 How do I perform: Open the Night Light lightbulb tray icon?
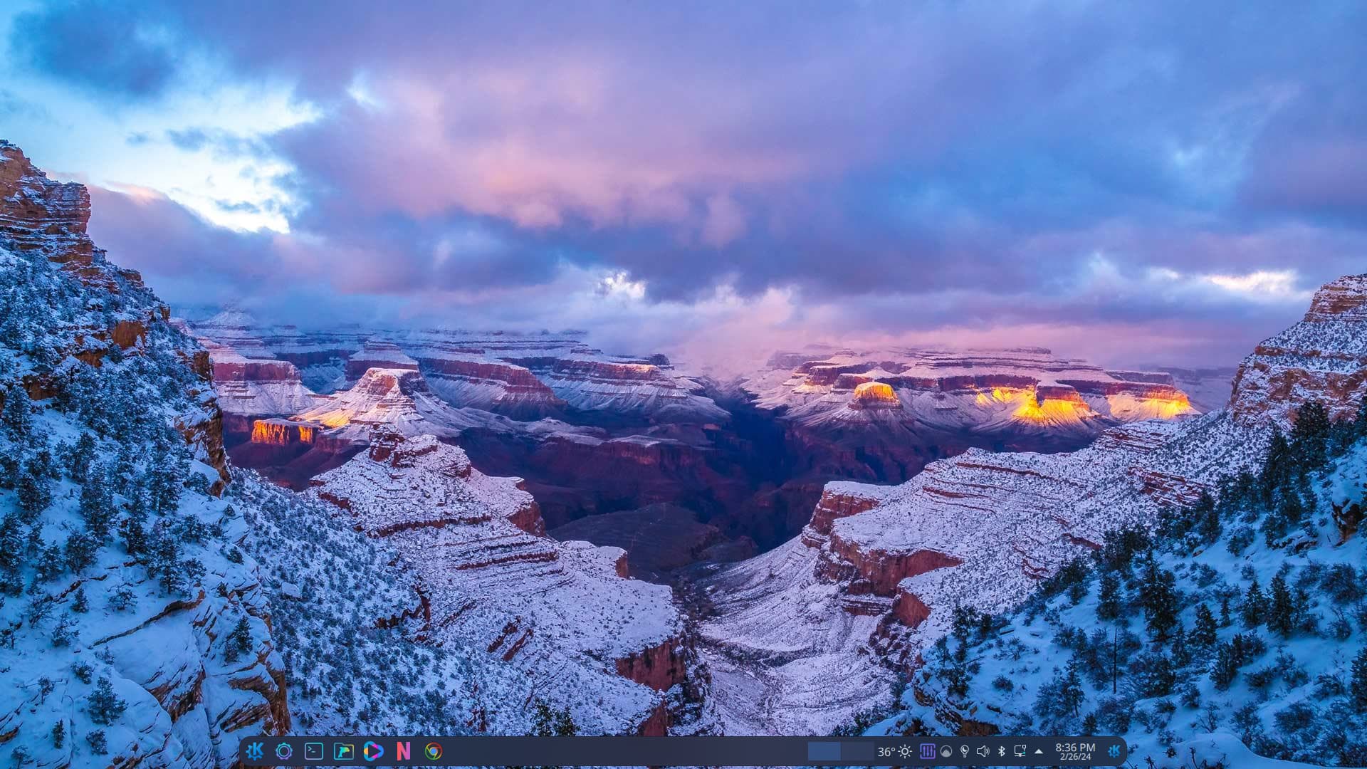click(x=964, y=751)
